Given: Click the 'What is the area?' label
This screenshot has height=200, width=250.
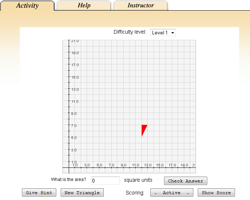Looking at the screenshot, I should click(x=68, y=180).
